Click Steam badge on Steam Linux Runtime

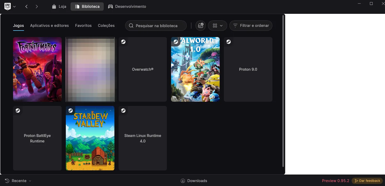[123, 111]
